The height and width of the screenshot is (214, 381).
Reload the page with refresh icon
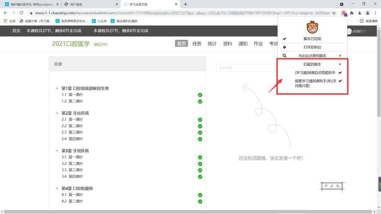click(x=21, y=13)
